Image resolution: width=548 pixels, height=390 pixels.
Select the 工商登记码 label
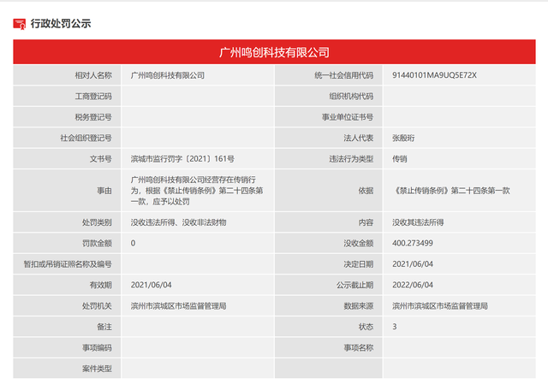(x=93, y=97)
